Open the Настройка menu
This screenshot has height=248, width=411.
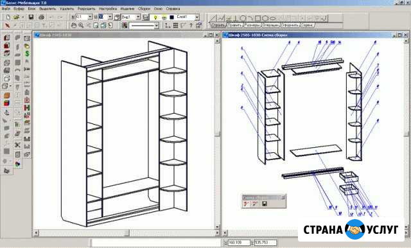coord(108,8)
